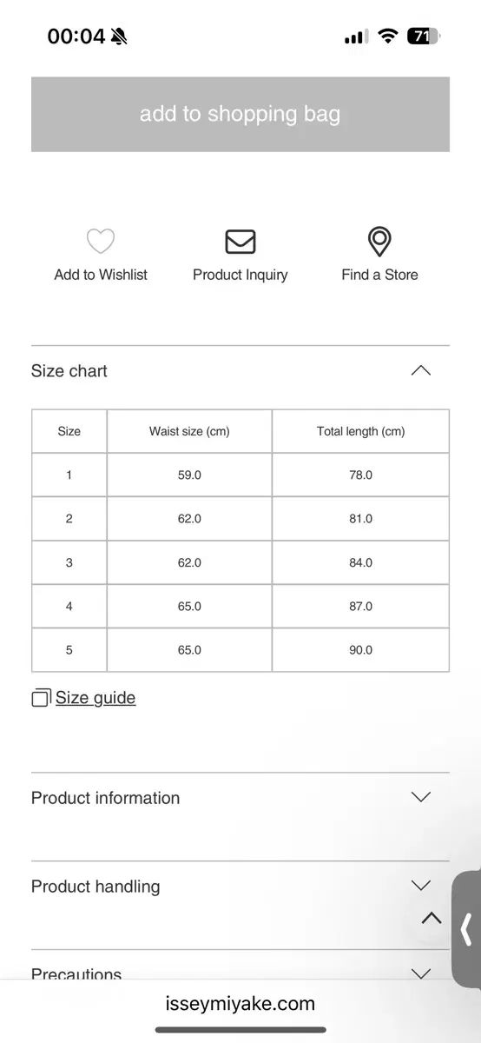This screenshot has width=481, height=1043.
Task: Open the side panel handle arrow
Action: click(x=466, y=928)
